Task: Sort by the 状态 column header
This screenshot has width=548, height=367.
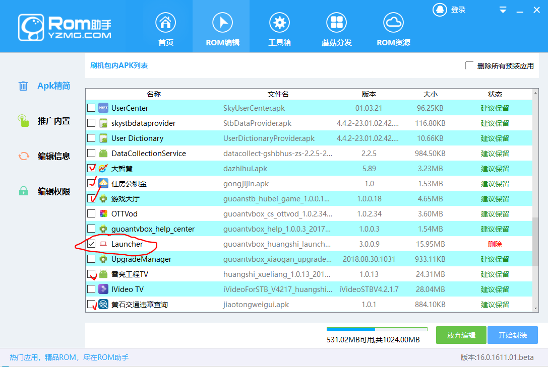Action: [495, 94]
